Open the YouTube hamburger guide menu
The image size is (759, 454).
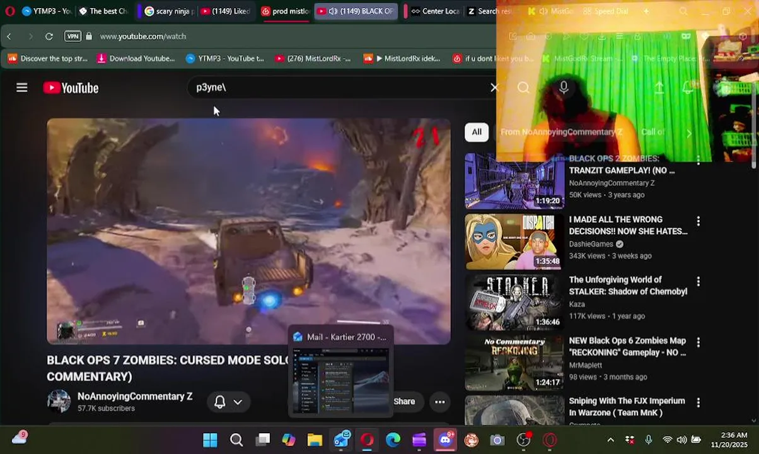click(x=22, y=88)
